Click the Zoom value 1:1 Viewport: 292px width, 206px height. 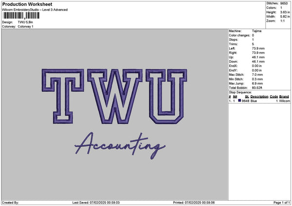pyautogui.click(x=282, y=21)
